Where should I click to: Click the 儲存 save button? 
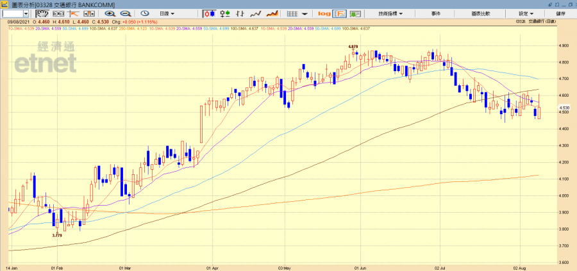pos(561,13)
